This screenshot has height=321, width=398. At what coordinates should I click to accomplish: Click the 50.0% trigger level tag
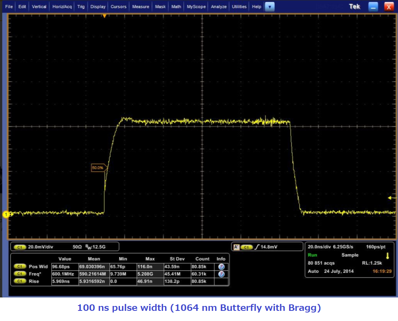(x=99, y=167)
